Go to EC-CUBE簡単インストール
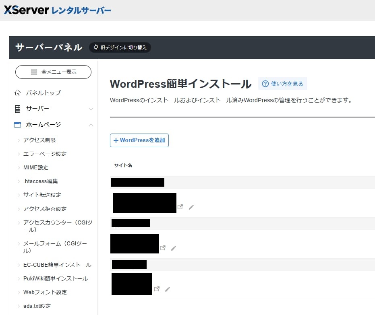 (57, 265)
